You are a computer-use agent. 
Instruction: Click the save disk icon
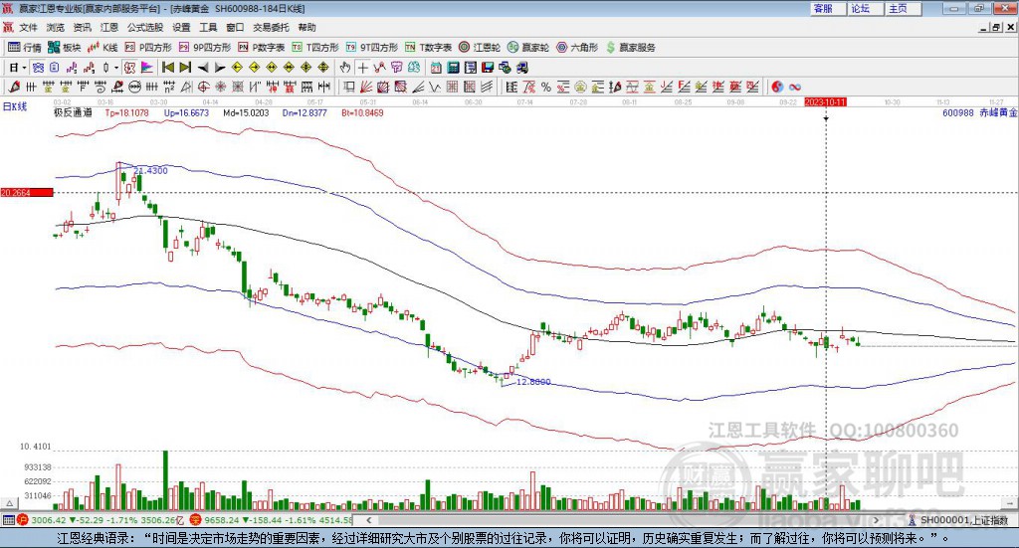(x=488, y=68)
